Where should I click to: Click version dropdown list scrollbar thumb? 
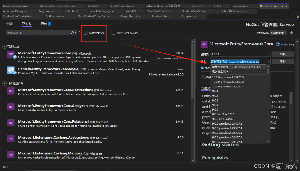(268, 71)
